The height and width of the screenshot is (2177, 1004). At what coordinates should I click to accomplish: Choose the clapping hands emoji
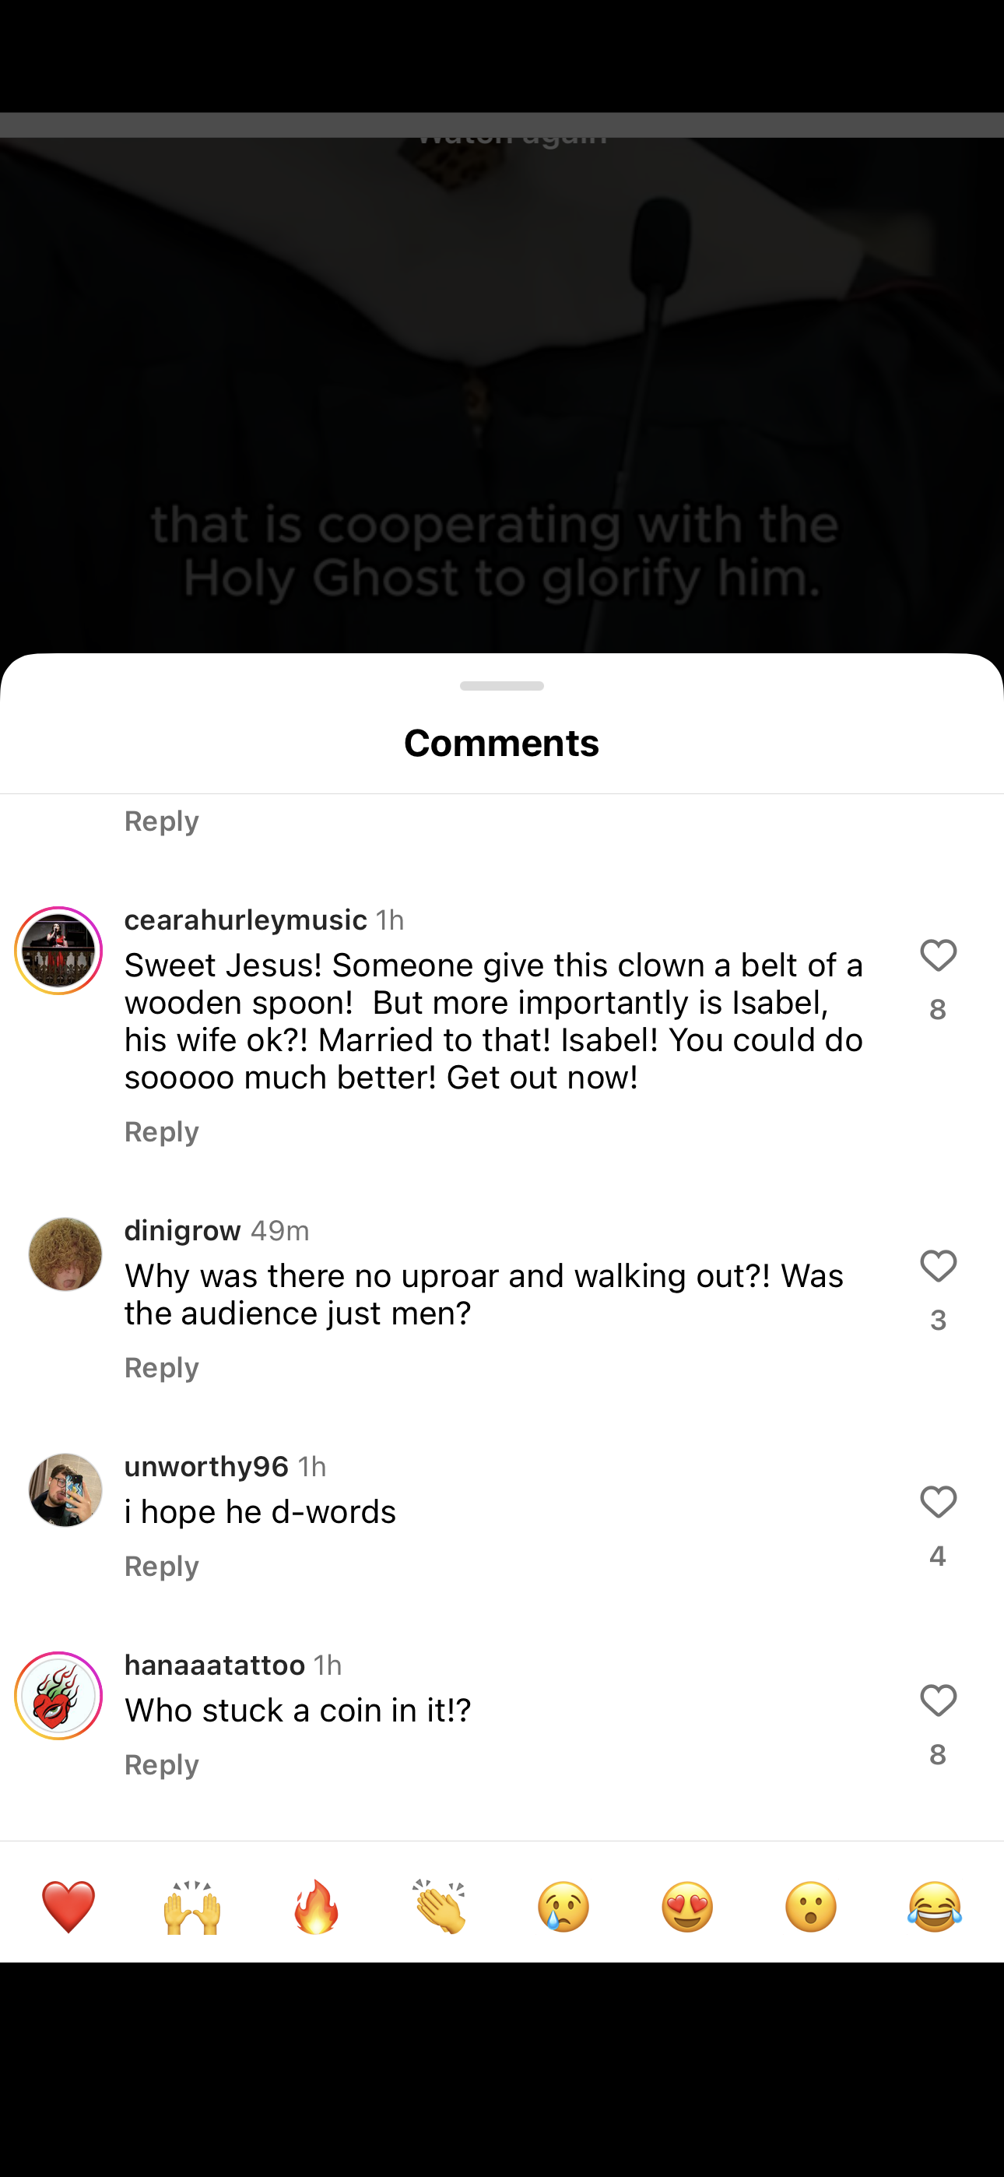click(440, 1907)
